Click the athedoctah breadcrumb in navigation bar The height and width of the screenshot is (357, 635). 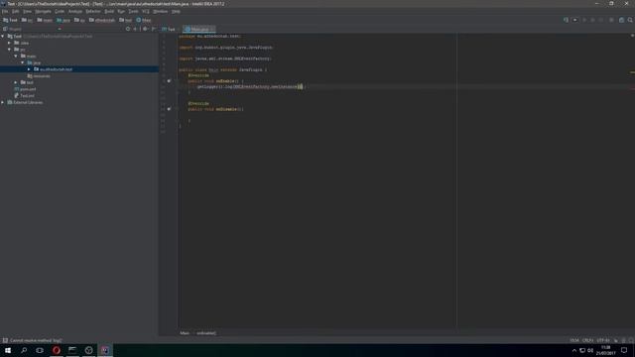point(102,20)
